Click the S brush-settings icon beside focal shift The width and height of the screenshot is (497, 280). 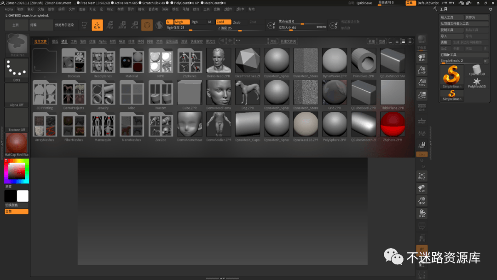pos(272,25)
